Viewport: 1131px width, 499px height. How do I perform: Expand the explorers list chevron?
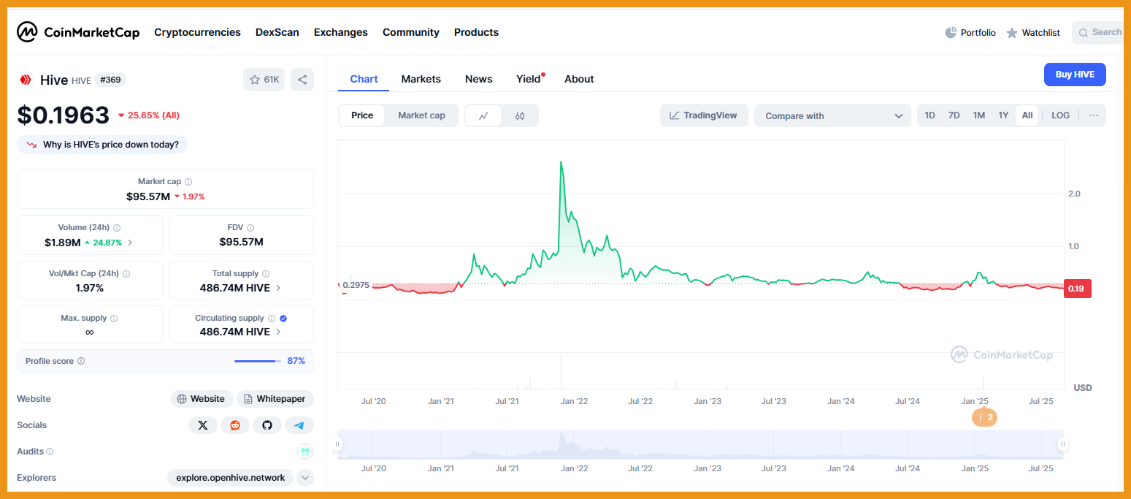[x=306, y=478]
